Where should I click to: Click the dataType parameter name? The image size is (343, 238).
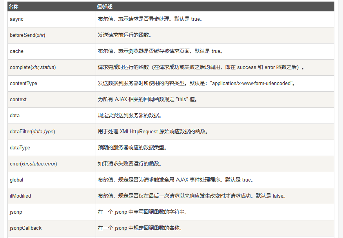click(20, 148)
